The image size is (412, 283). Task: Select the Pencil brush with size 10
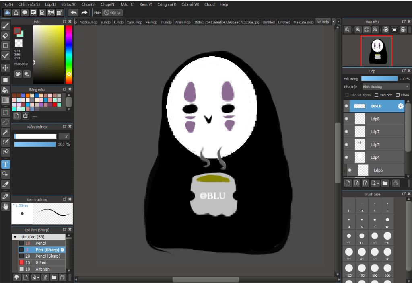[x=42, y=243]
